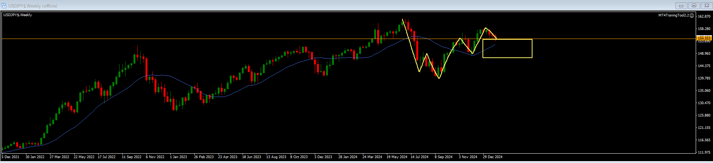The height and width of the screenshot is (163, 713).
Task: Click the 29 Dec 2024 date label
Action: point(493,157)
